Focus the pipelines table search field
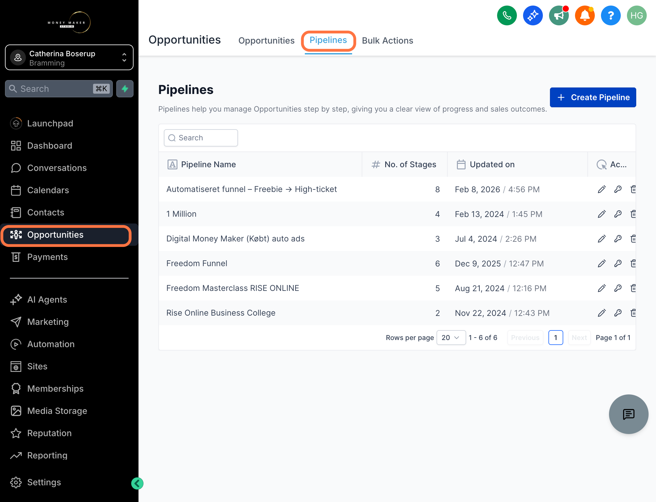Image resolution: width=656 pixels, height=502 pixels. click(x=201, y=138)
